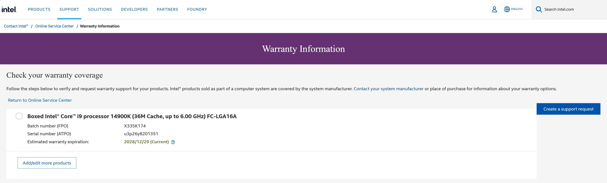Click Add/edit more products button
Screen dimensions: 607x183
click(x=47, y=163)
